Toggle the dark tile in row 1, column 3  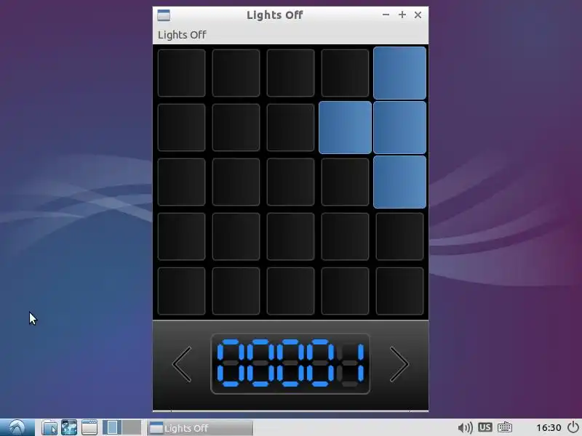(290, 73)
